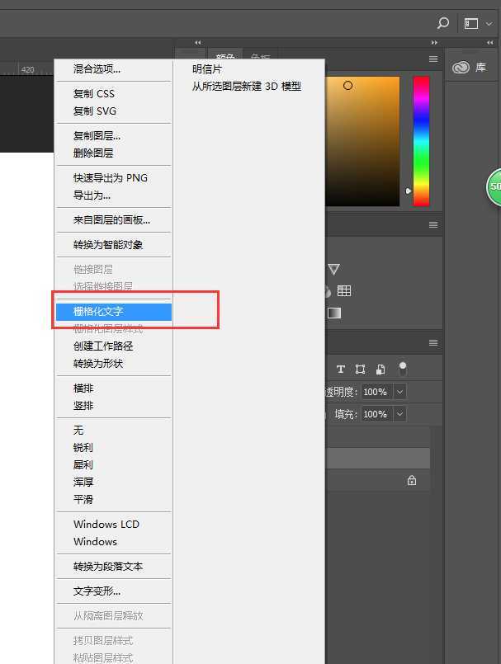This screenshot has height=664, width=501.
Task: Click the downward triangle adjustment icon
Action: click(333, 269)
